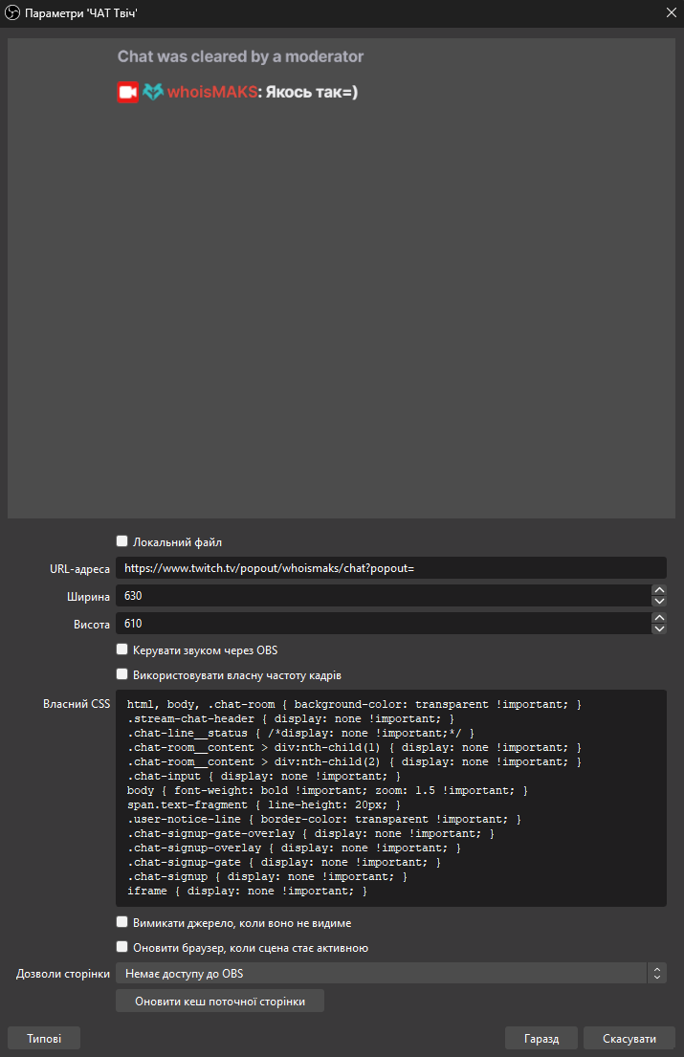The width and height of the screenshot is (684, 1057).
Task: Confirm settings with the 'Гаразд' button
Action: click(x=541, y=1039)
